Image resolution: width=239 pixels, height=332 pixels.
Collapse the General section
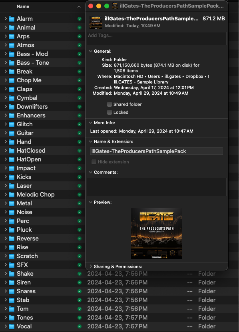90,51
